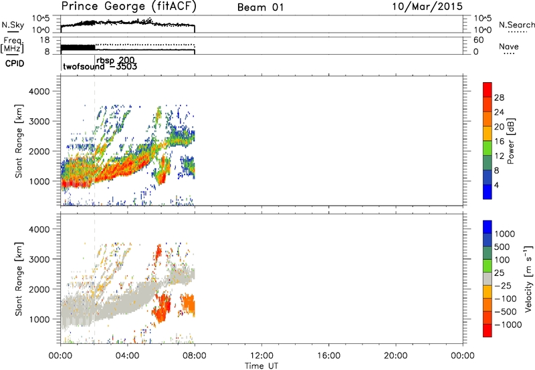The height and width of the screenshot is (370, 535).
Task: Click the orange 20–24 dB Power swatch
Action: pyautogui.click(x=488, y=119)
